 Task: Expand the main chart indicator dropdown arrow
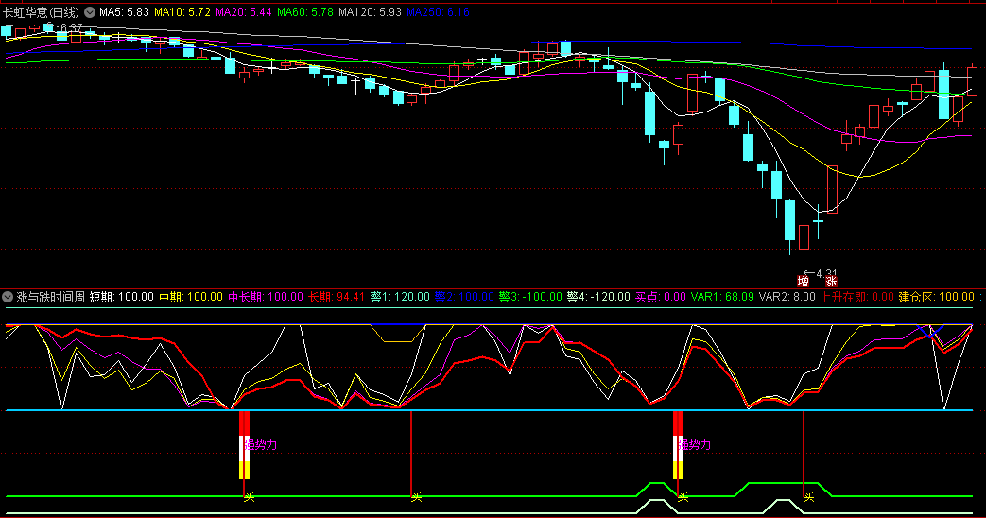tap(90, 13)
